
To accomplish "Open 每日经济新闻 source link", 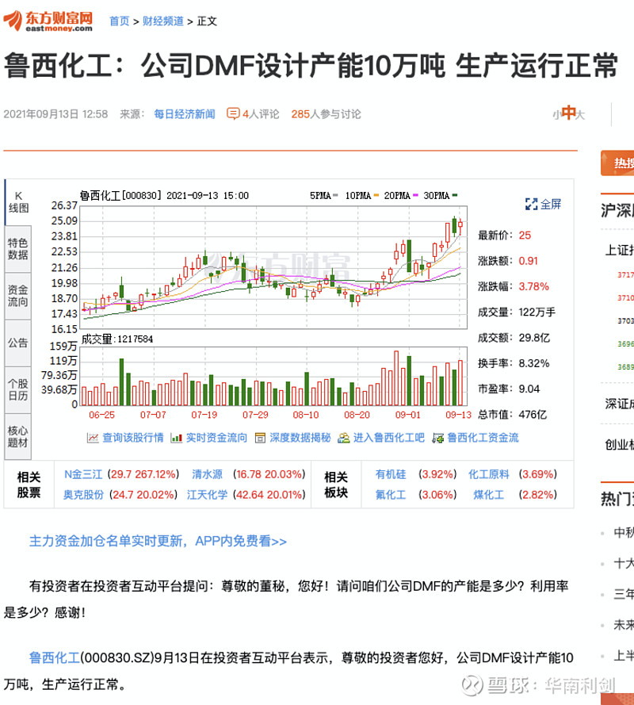I will click(184, 114).
